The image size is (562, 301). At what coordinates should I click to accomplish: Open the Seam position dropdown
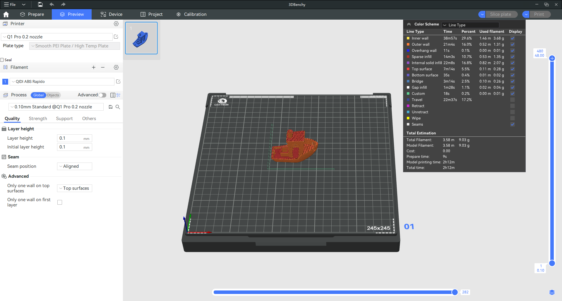(75, 166)
